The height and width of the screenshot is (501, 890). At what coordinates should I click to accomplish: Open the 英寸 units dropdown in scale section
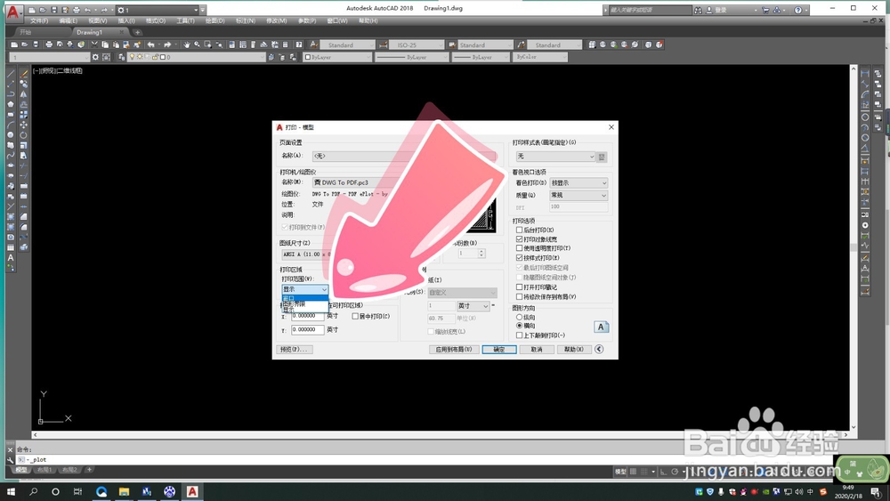[473, 306]
